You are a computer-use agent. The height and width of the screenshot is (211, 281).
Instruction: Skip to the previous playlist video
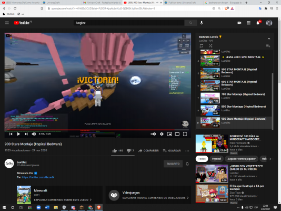[11, 134]
